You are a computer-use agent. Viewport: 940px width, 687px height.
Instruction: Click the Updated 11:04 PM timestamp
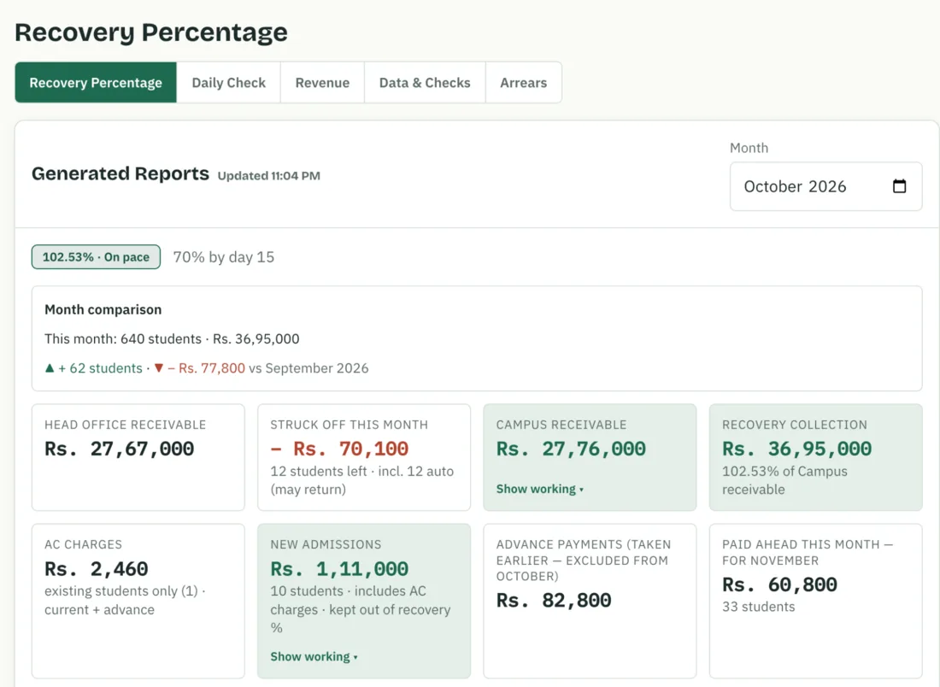tap(268, 176)
